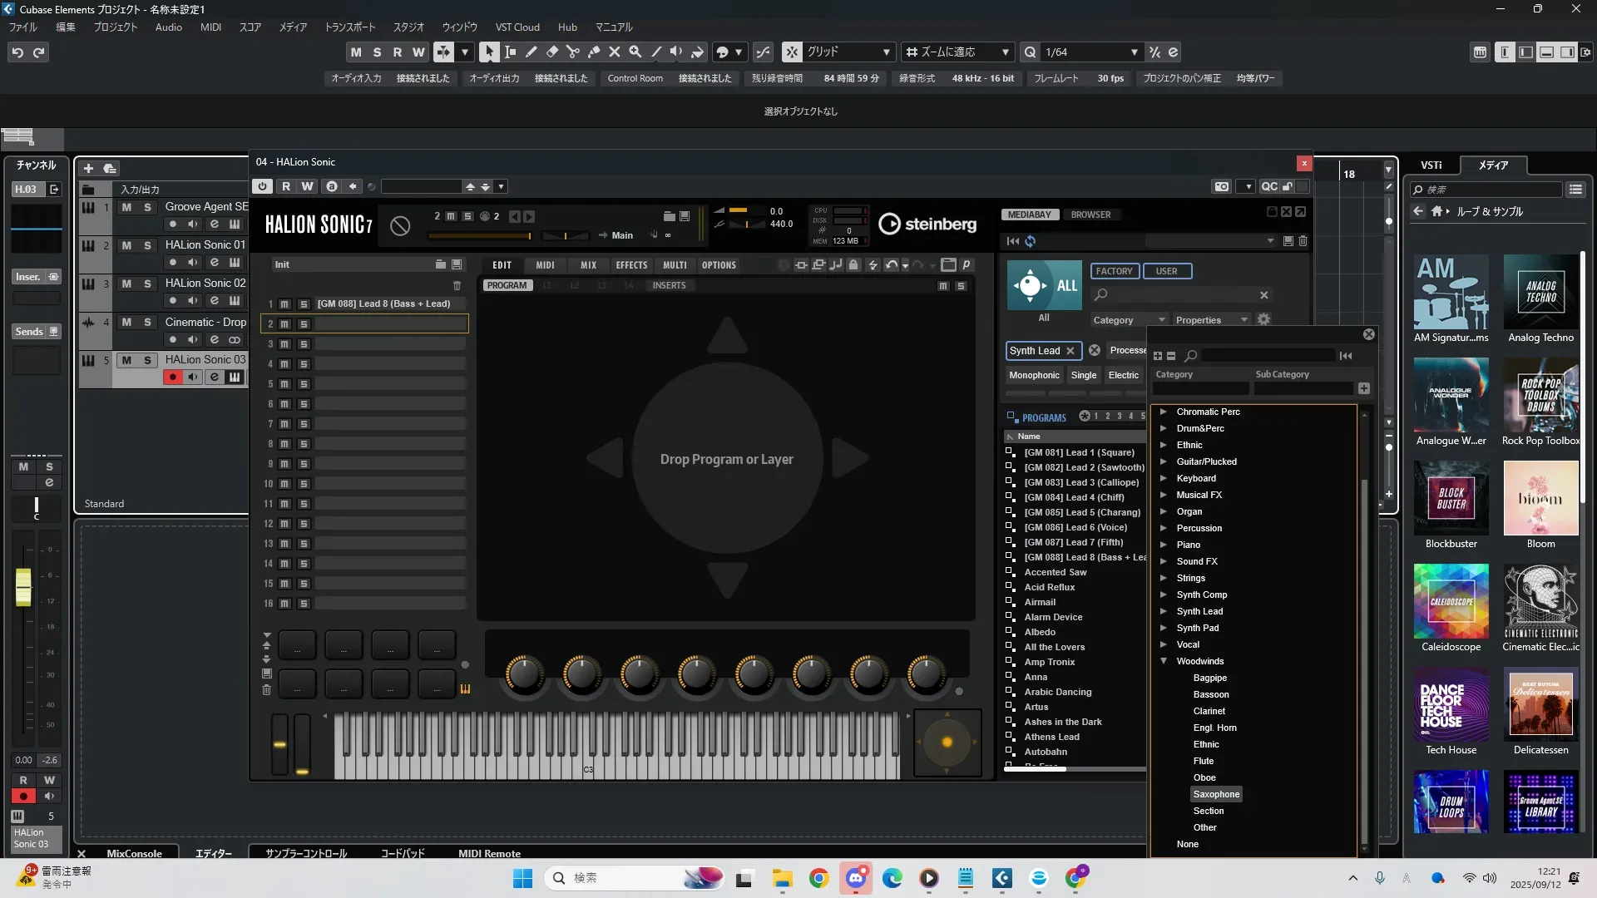Select the Zoom magnifier tool
Viewport: 1597px width, 898px height.
pos(635,52)
